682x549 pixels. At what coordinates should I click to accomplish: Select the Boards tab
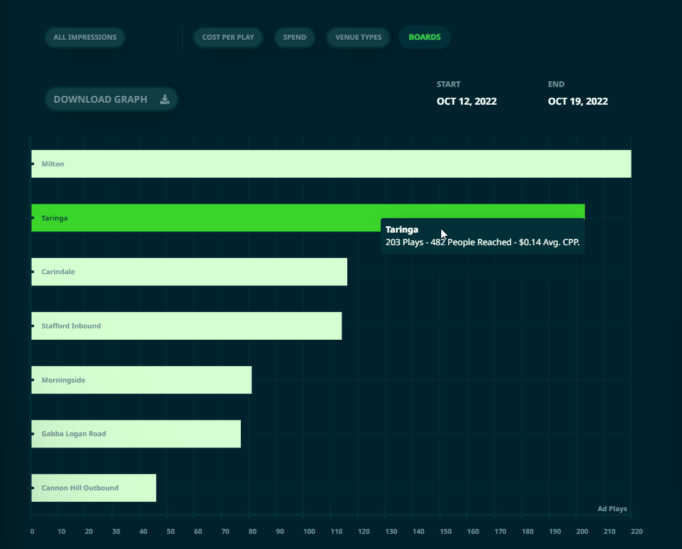point(424,37)
